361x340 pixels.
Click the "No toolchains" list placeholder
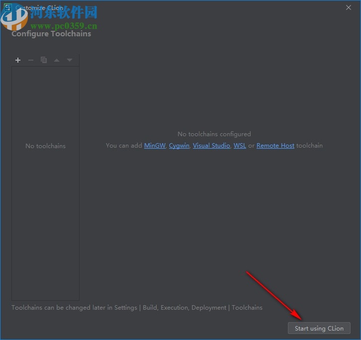[45, 146]
